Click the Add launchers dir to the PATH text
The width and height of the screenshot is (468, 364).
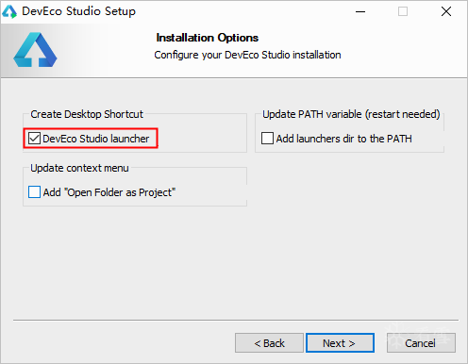[x=344, y=139]
